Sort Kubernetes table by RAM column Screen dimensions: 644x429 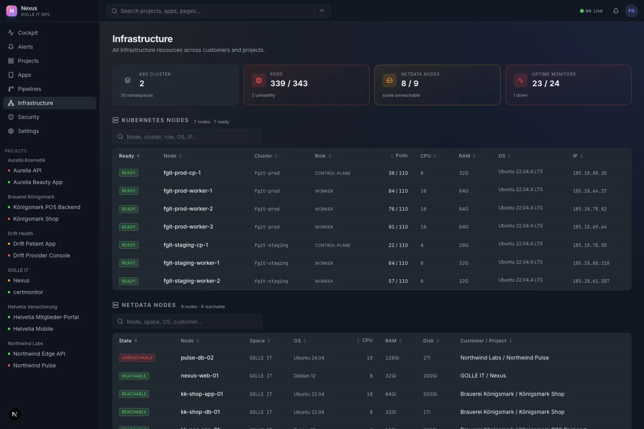(x=467, y=156)
